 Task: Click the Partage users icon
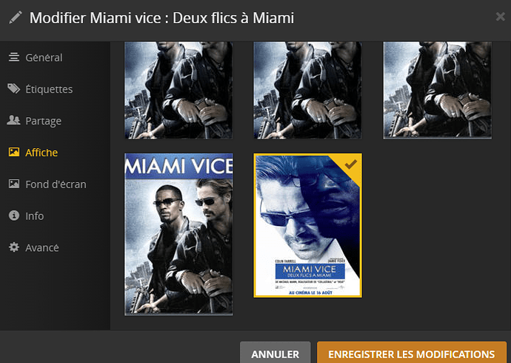13,120
